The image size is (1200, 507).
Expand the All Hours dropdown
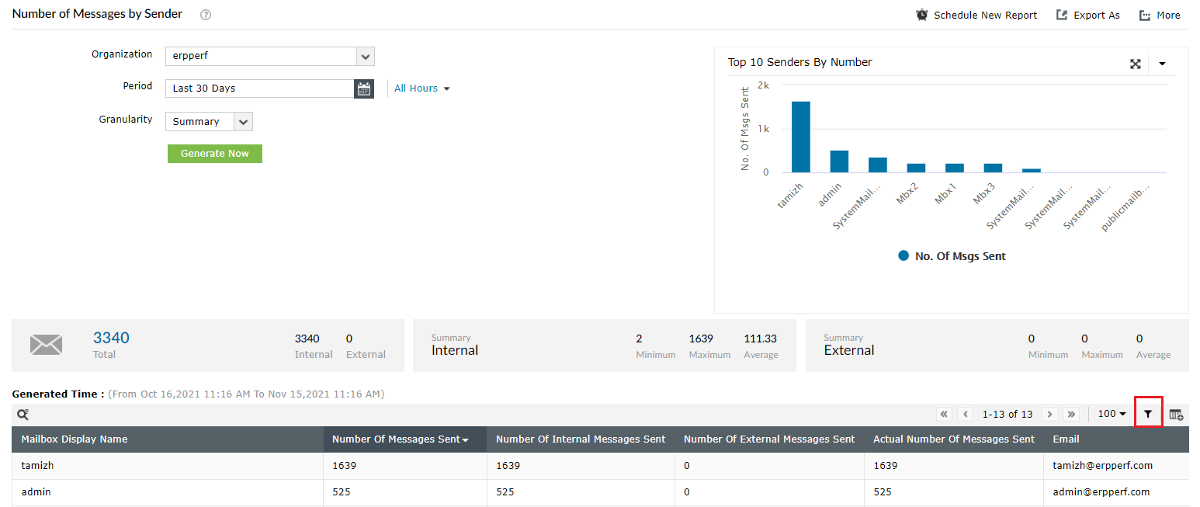tap(422, 89)
